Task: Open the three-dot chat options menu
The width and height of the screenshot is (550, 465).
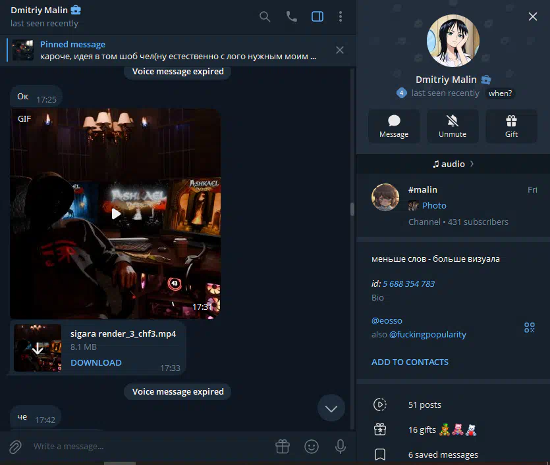Action: 341,16
